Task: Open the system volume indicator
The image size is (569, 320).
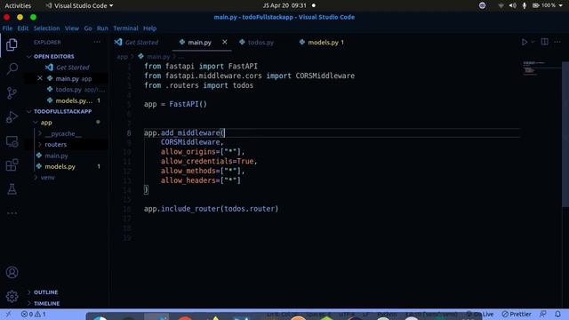Action: (512, 6)
